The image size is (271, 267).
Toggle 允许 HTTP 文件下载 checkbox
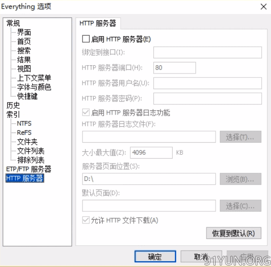coord(86,220)
